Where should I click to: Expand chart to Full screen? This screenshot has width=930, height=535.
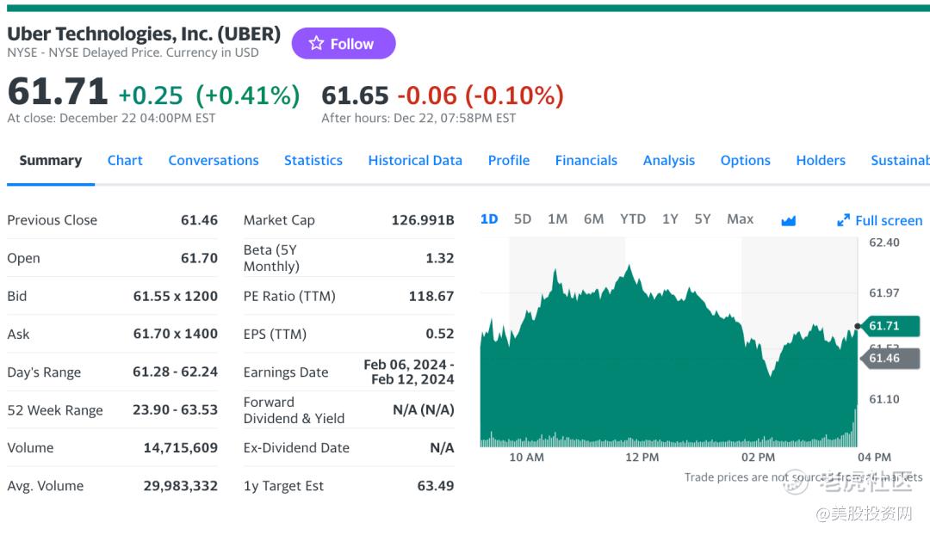tap(879, 220)
